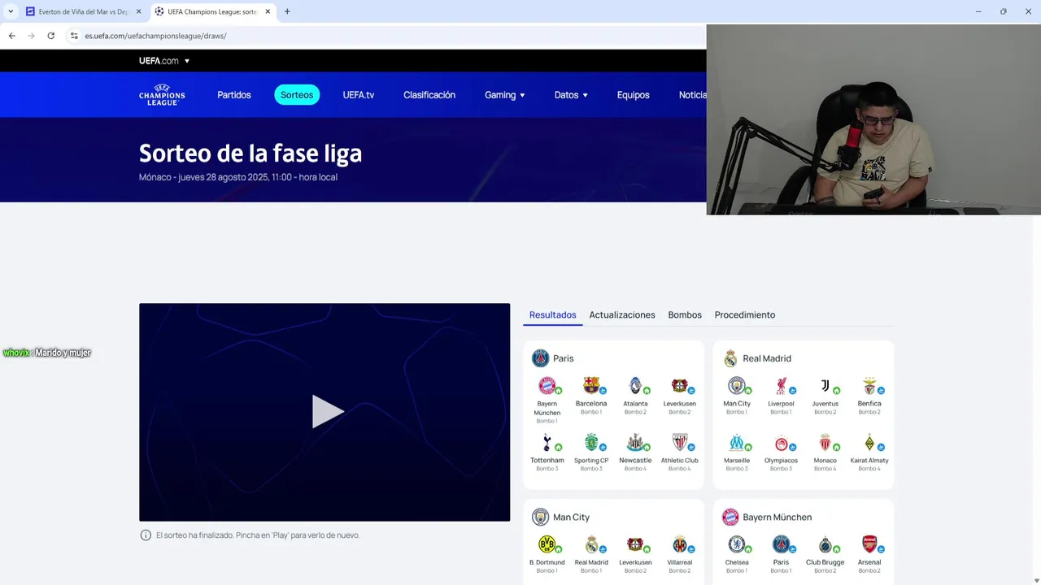
Task: Click the Benfica crest
Action: 869,386
